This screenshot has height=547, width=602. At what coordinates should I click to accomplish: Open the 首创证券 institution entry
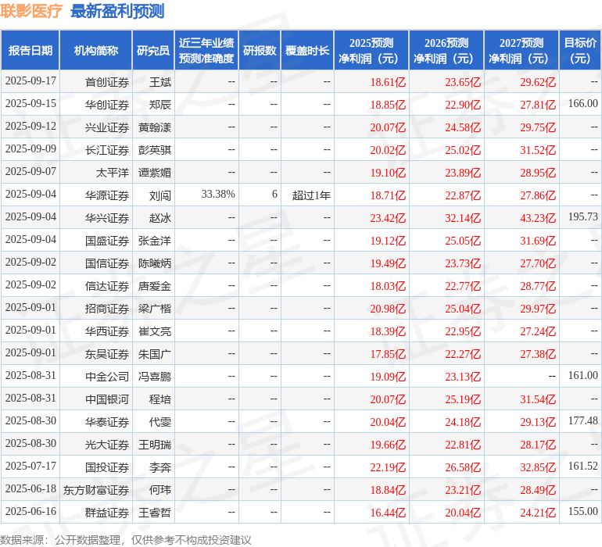(x=107, y=82)
